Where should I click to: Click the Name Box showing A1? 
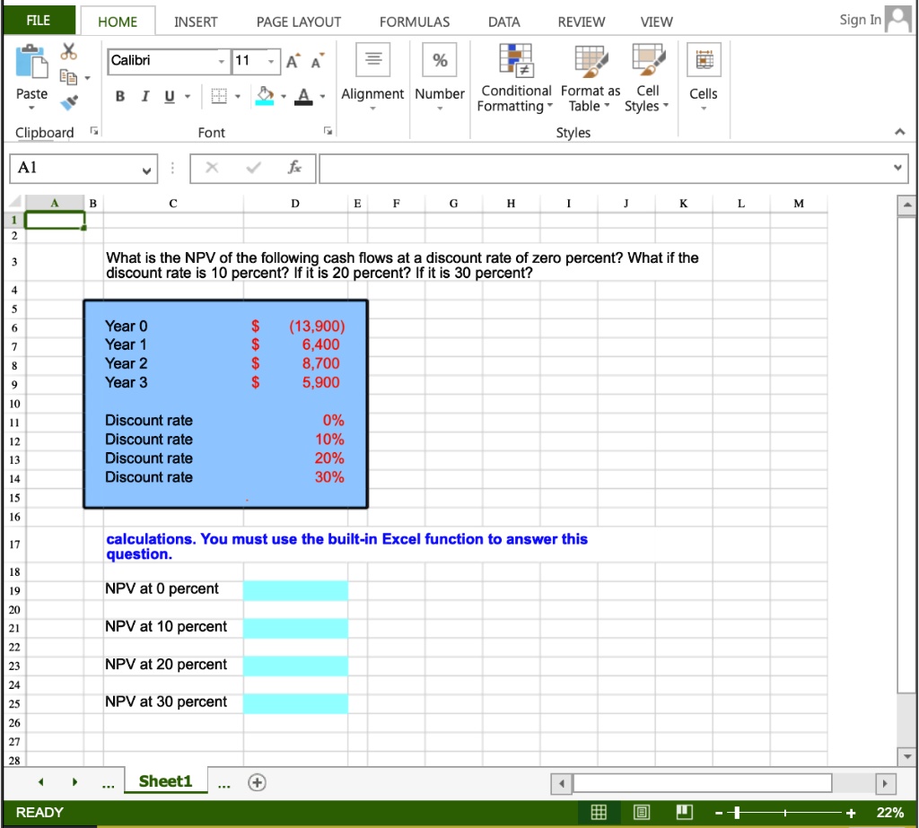(81, 168)
